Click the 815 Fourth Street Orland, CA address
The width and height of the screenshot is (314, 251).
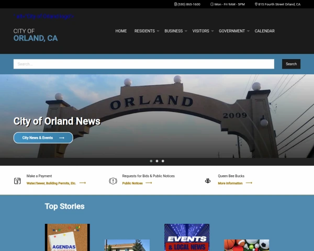tap(279, 4)
